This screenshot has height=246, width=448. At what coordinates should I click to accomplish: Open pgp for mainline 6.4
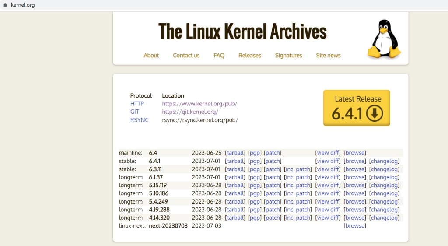[255, 153]
